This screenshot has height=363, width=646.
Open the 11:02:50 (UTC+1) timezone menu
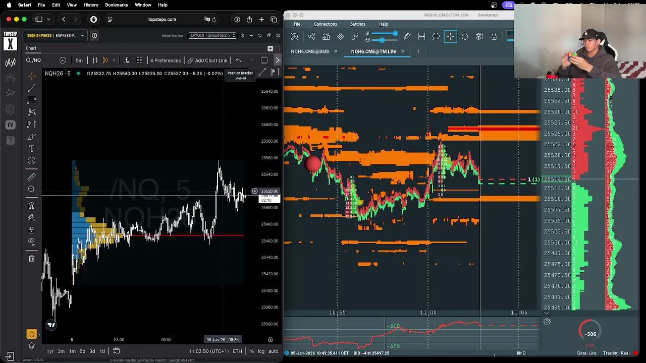pyautogui.click(x=209, y=351)
